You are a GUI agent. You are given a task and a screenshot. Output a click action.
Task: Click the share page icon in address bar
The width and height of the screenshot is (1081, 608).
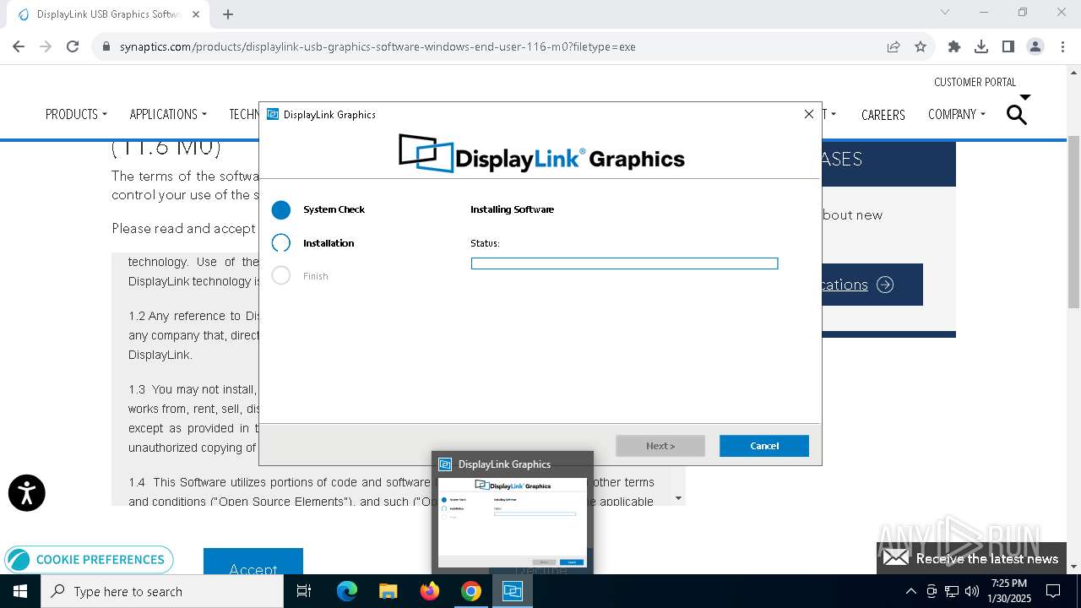pyautogui.click(x=894, y=46)
